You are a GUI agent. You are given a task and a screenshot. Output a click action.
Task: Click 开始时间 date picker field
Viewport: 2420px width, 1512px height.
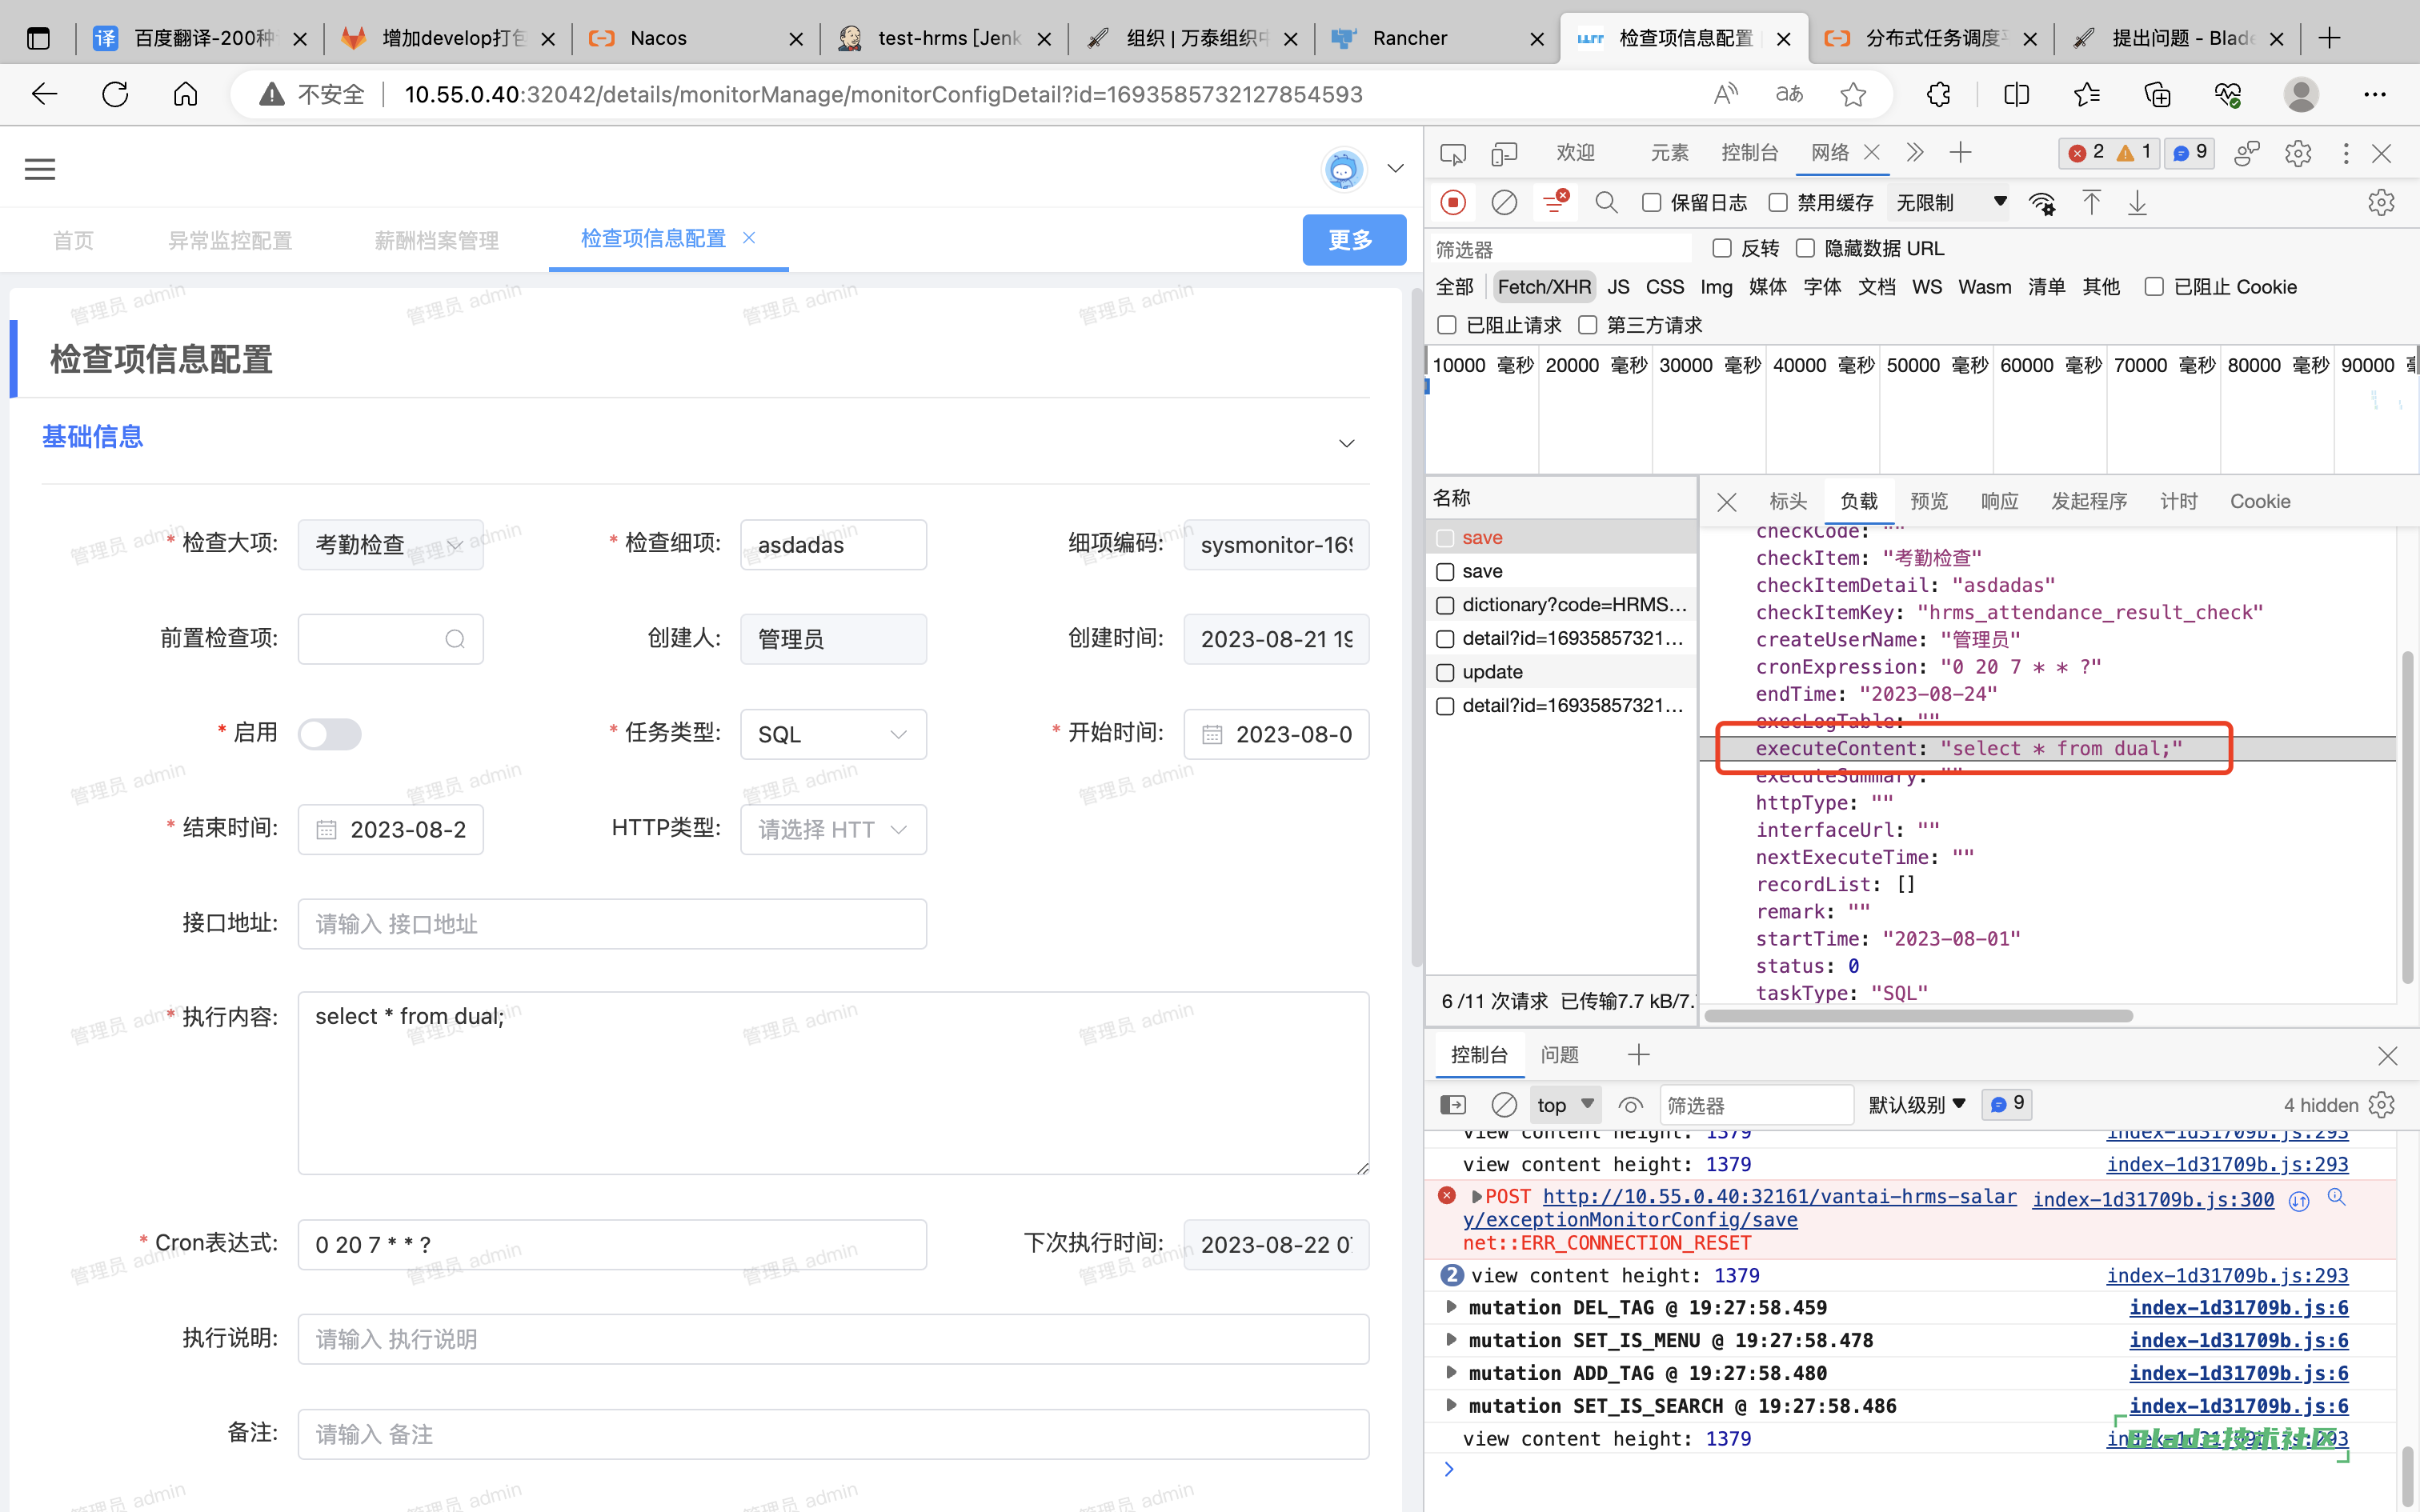(x=1276, y=734)
